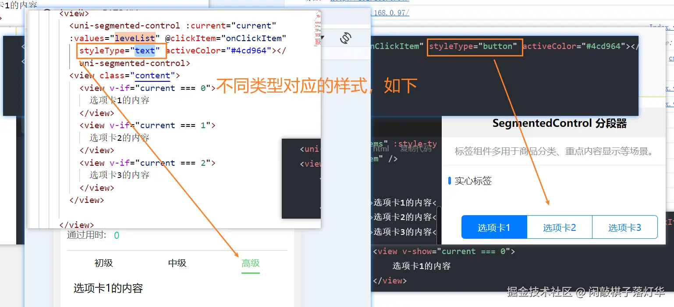Click the html language label
Image resolution: width=674 pixels, height=307 pixels.
[x=381, y=149]
